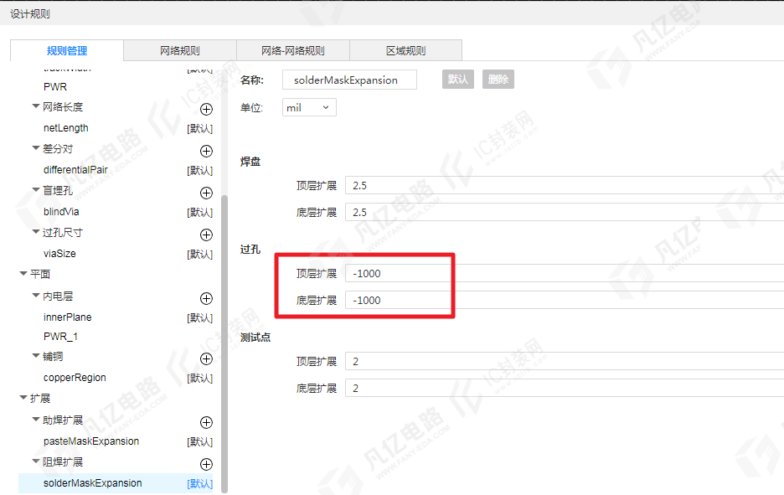Click the 过孔 顶层扩展 field with -1000

(x=565, y=274)
